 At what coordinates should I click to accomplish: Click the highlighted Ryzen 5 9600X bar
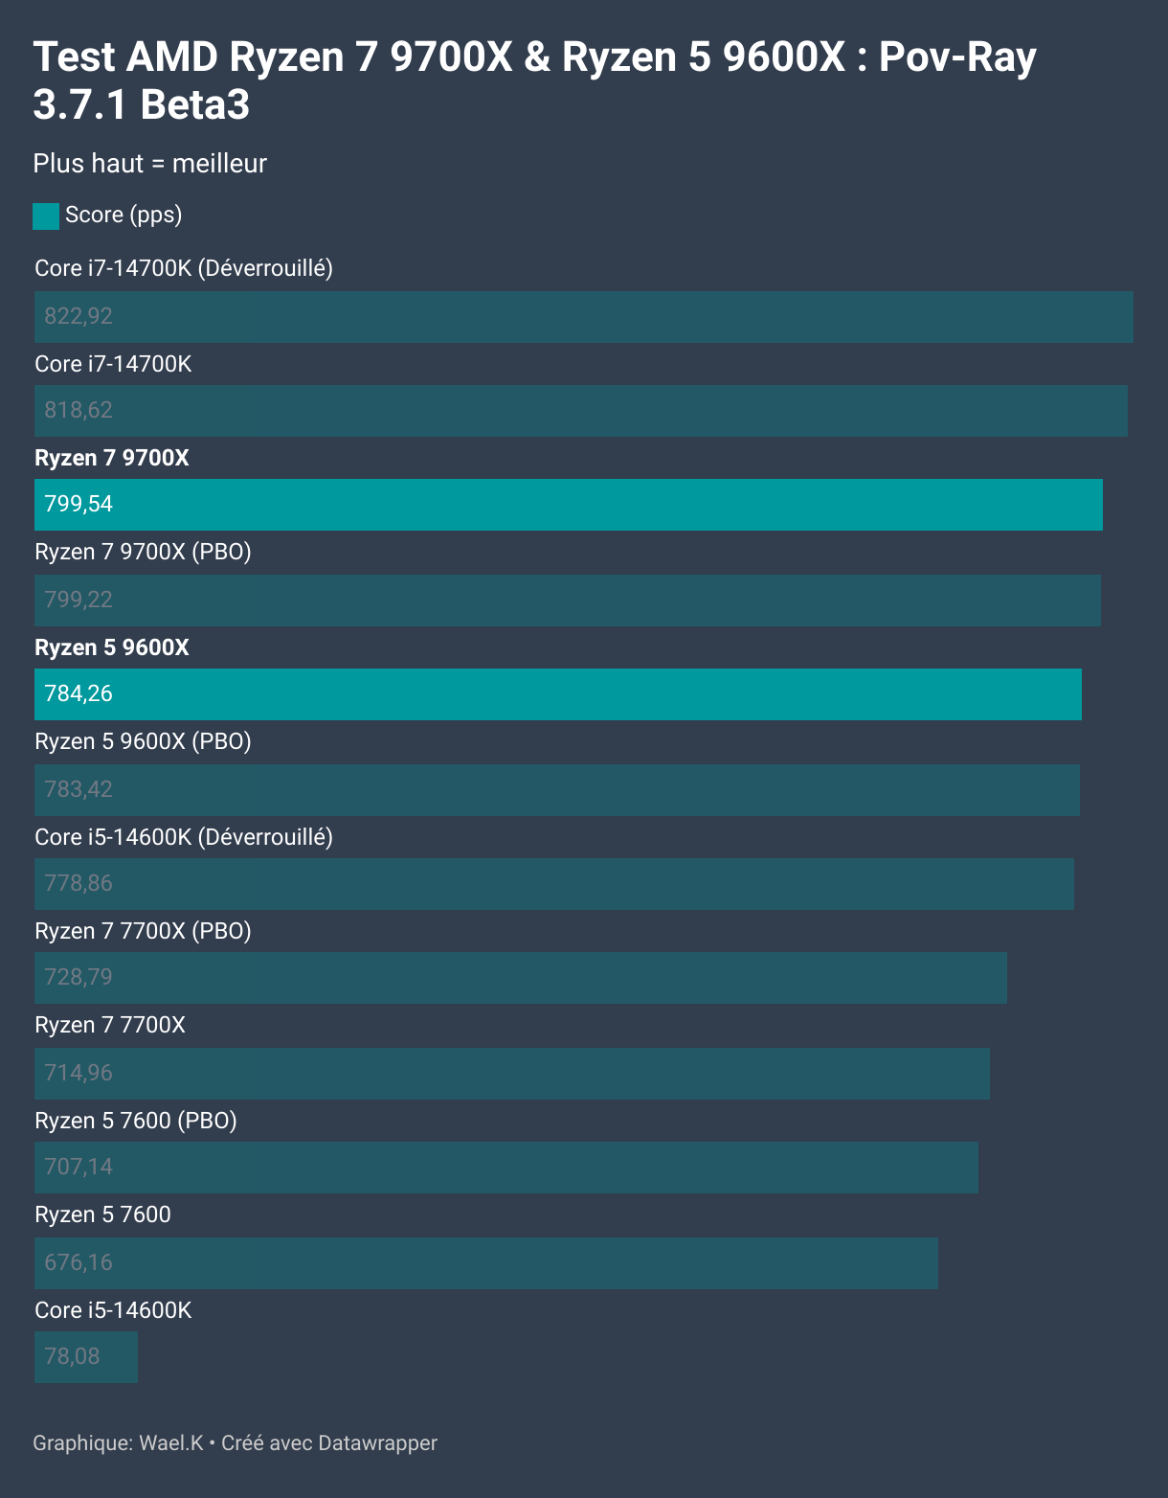point(557,693)
